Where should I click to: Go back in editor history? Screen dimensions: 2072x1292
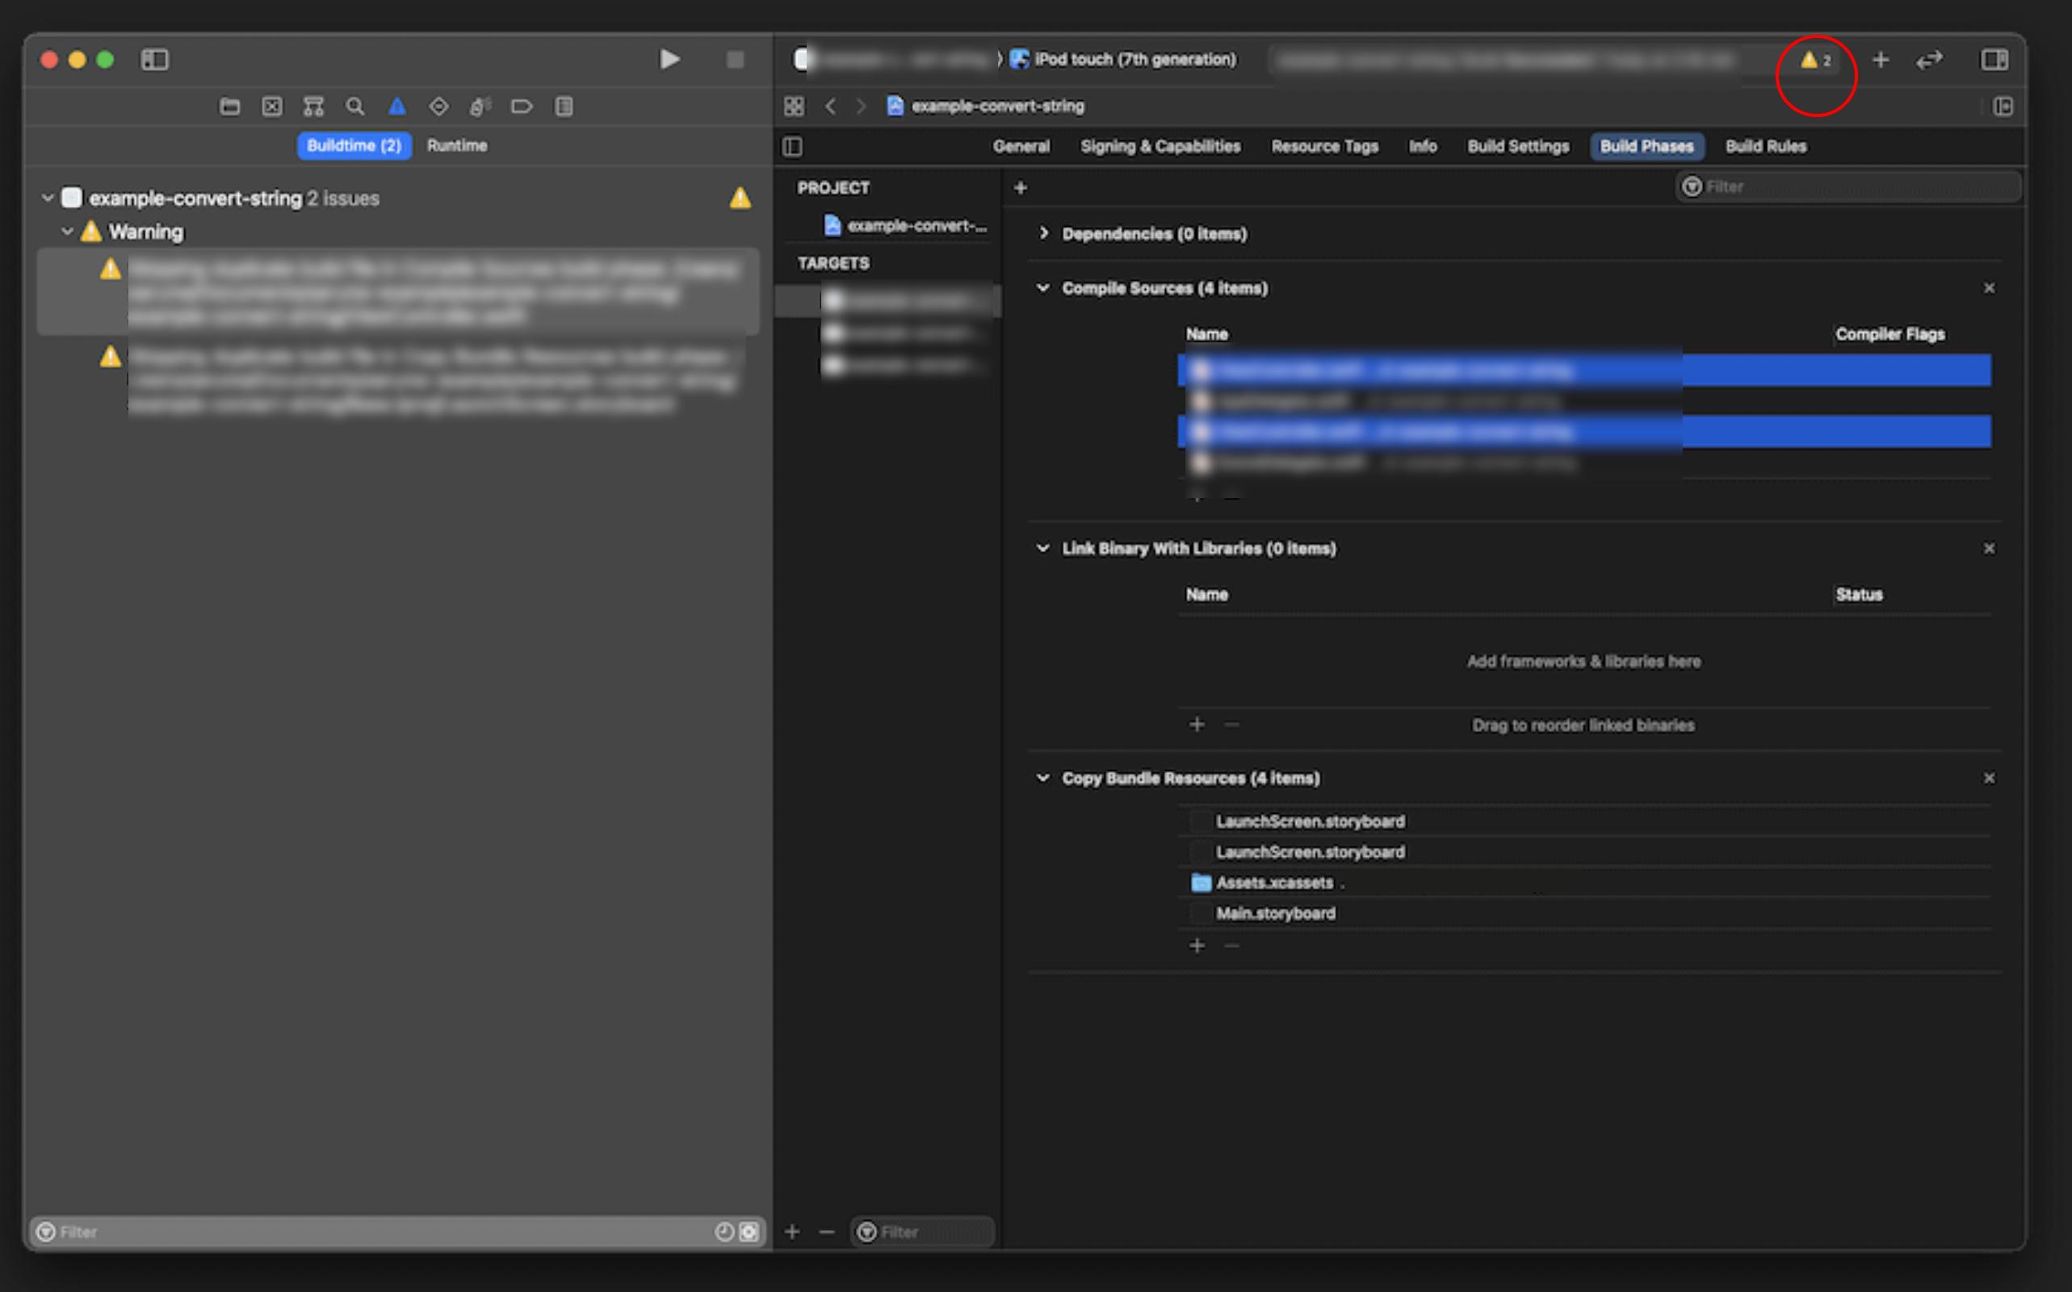pos(831,107)
